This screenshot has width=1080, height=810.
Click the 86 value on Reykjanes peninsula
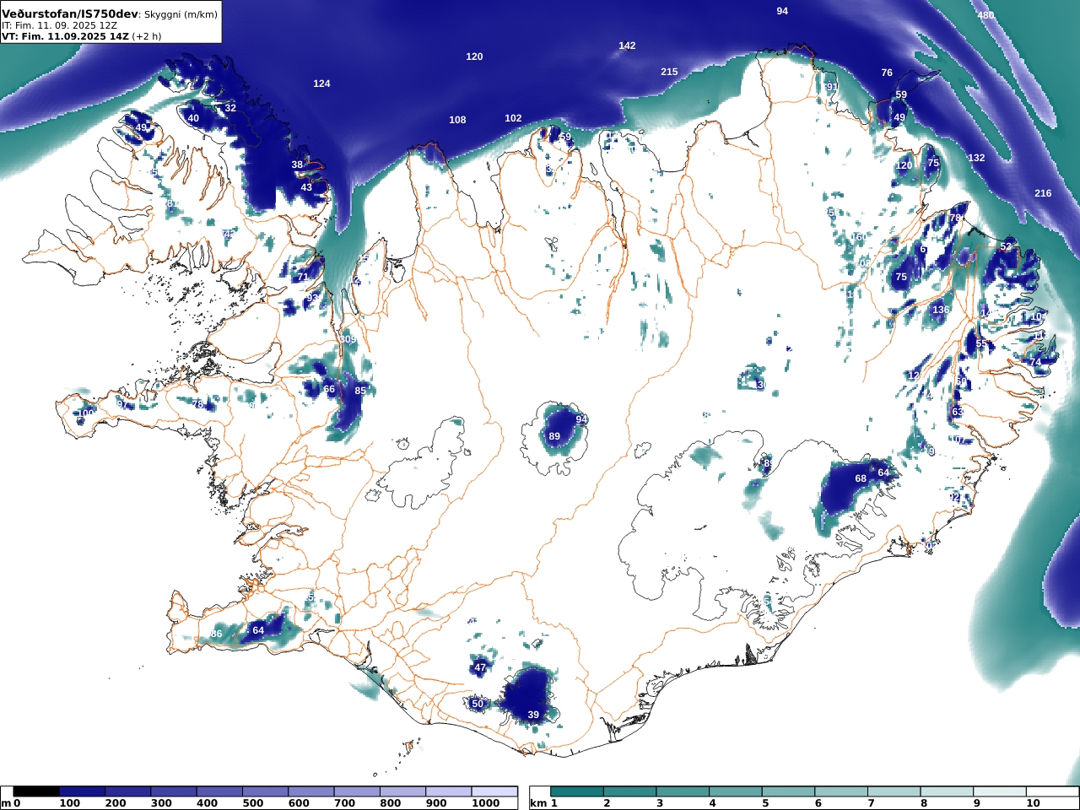click(x=217, y=634)
